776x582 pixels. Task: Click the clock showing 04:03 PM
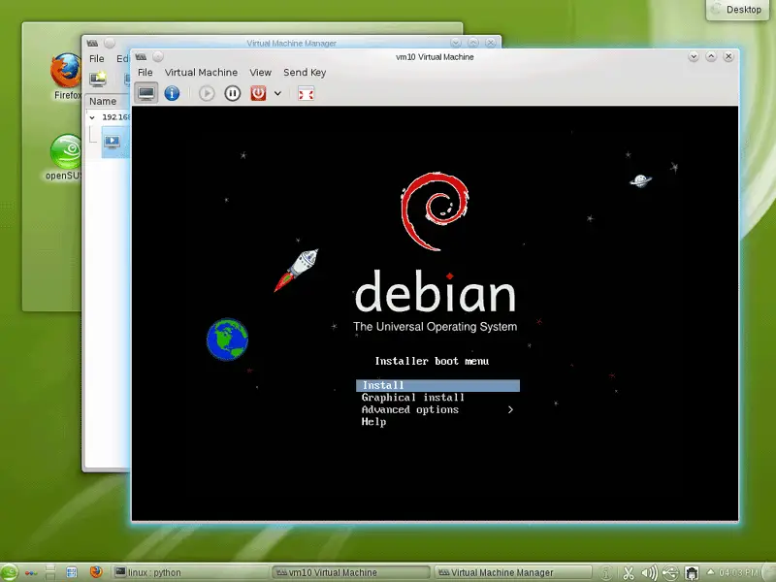[x=738, y=572]
